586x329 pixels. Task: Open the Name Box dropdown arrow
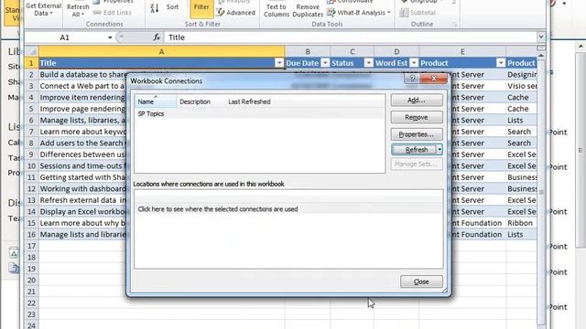point(110,37)
